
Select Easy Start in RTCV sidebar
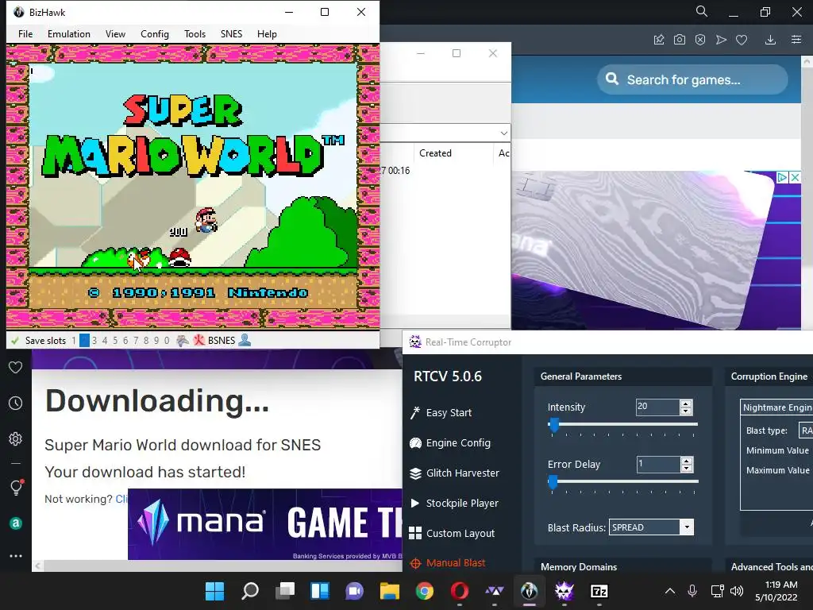(x=441, y=413)
